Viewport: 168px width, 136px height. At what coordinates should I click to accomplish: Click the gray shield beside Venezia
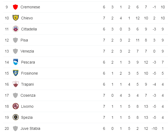[15, 51]
